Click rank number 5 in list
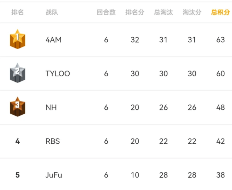The image size is (232, 190). (18, 175)
